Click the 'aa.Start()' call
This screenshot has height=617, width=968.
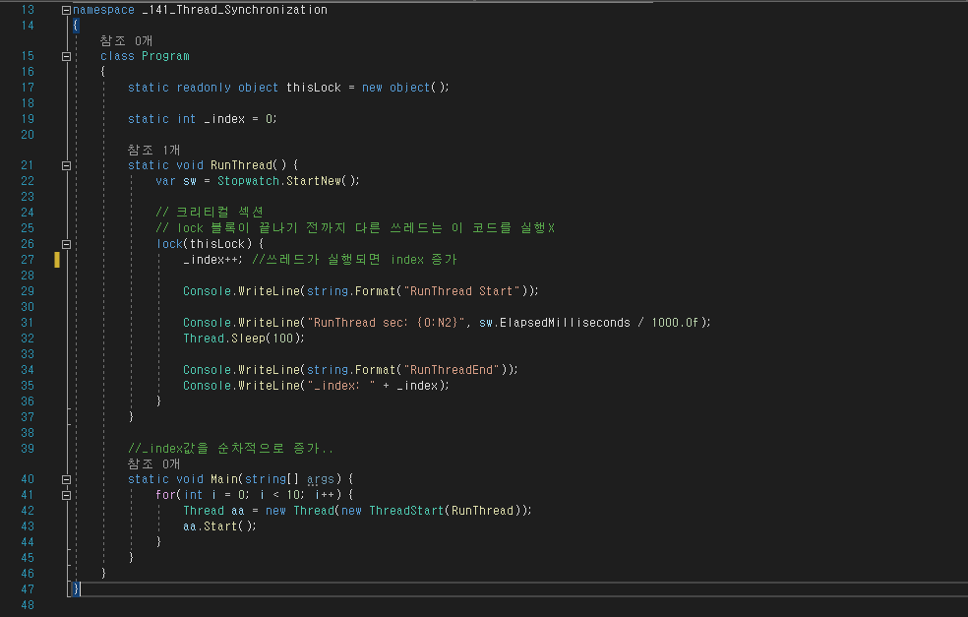[x=219, y=526]
